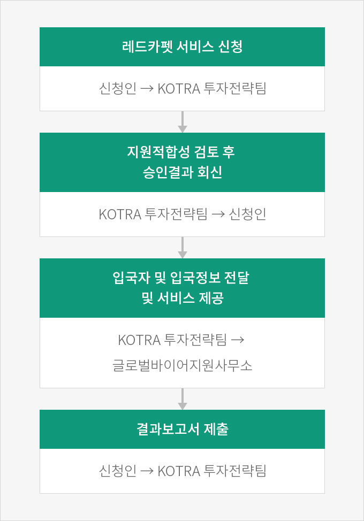This screenshot has height=521, width=364.
Task: Select the 승인결과 회신 heading line
Action: click(183, 172)
